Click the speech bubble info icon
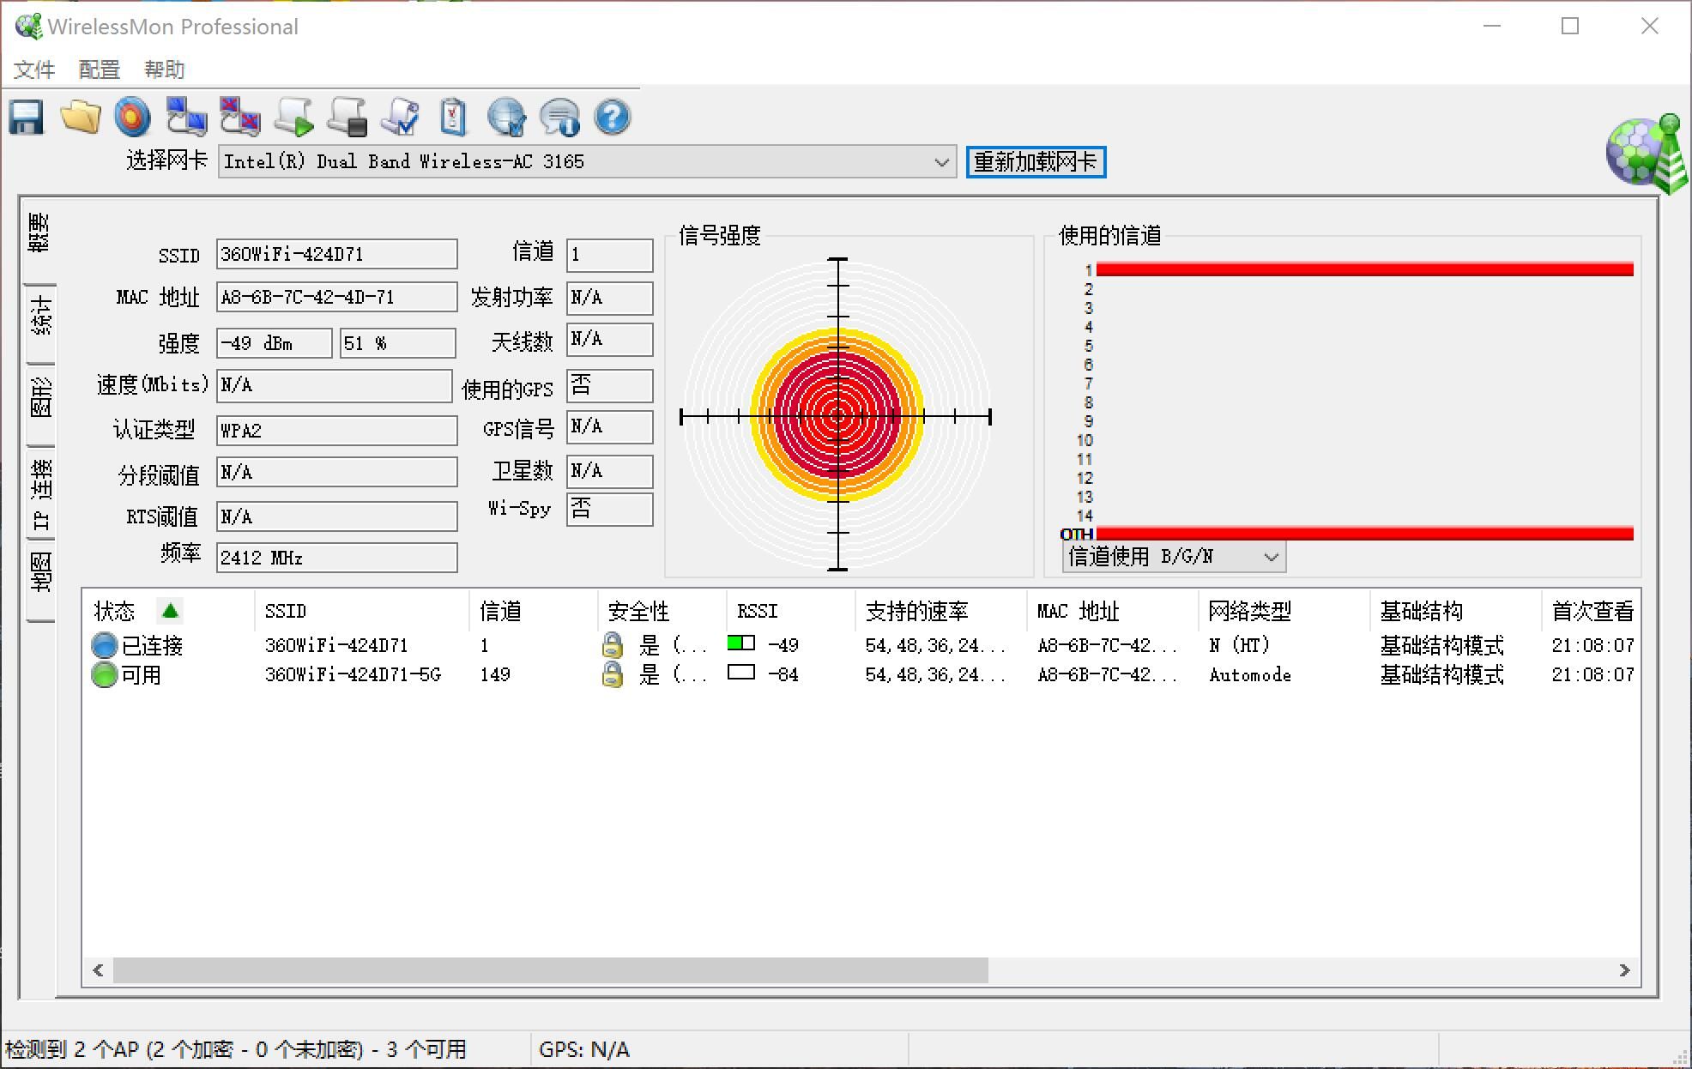 559,118
